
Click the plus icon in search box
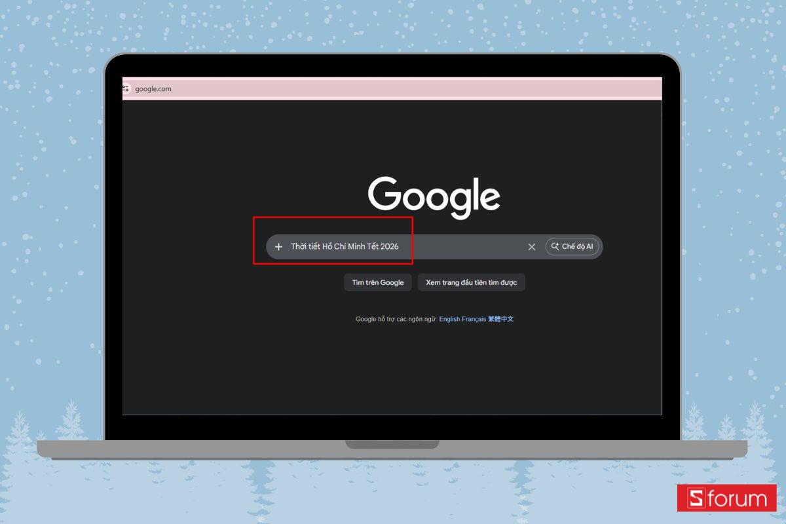(278, 247)
